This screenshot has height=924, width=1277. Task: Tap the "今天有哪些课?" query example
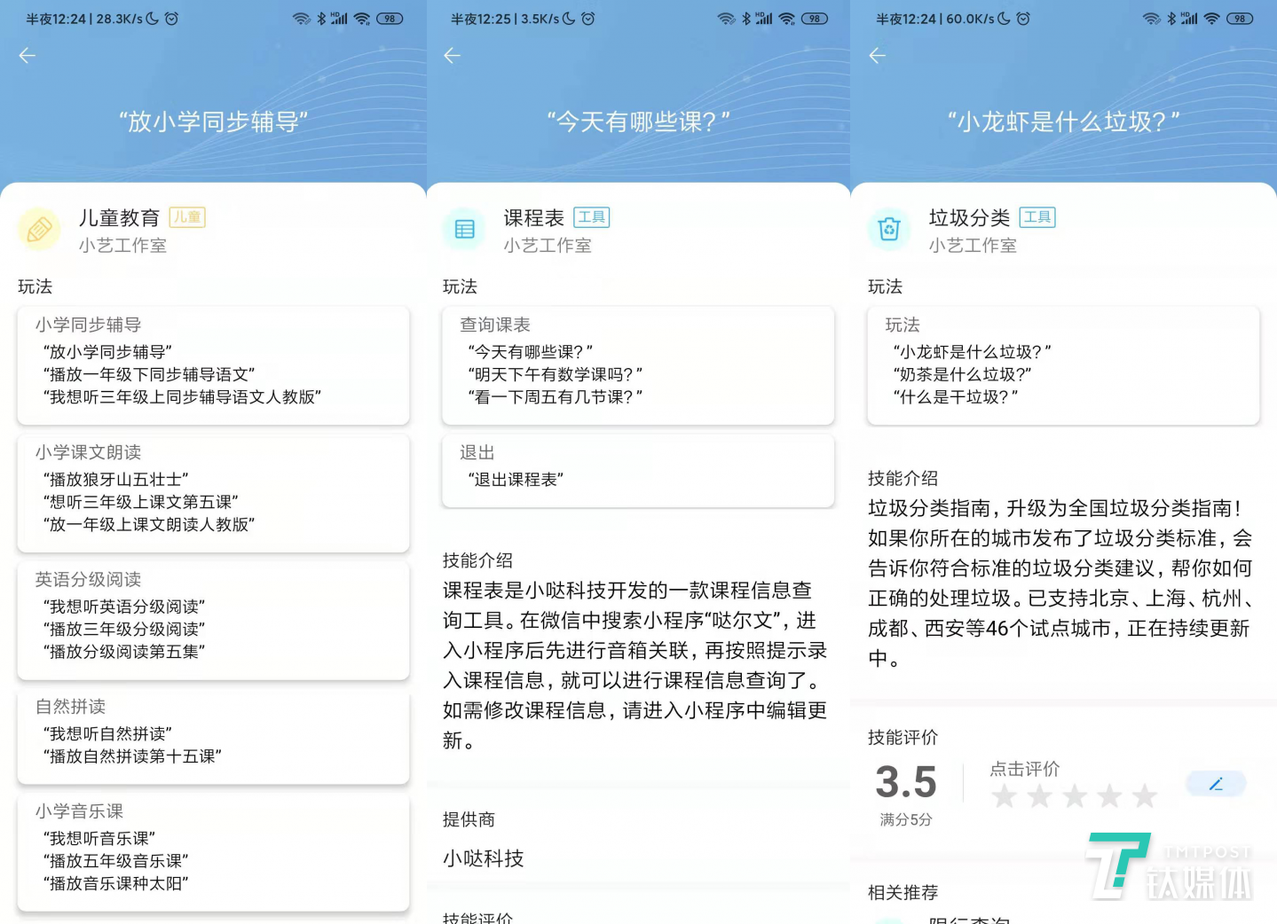click(528, 351)
